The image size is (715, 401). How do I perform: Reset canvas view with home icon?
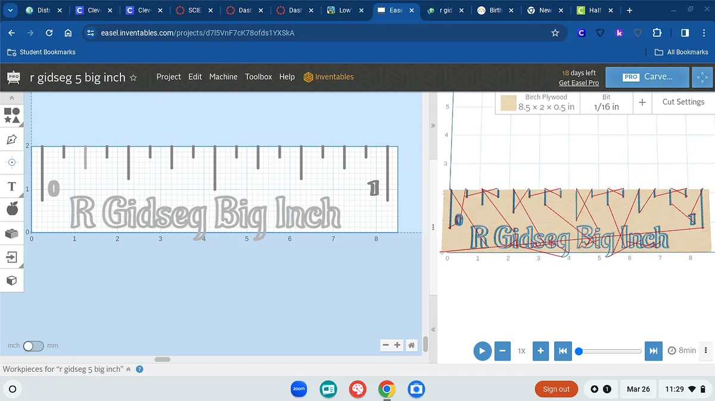pos(411,345)
